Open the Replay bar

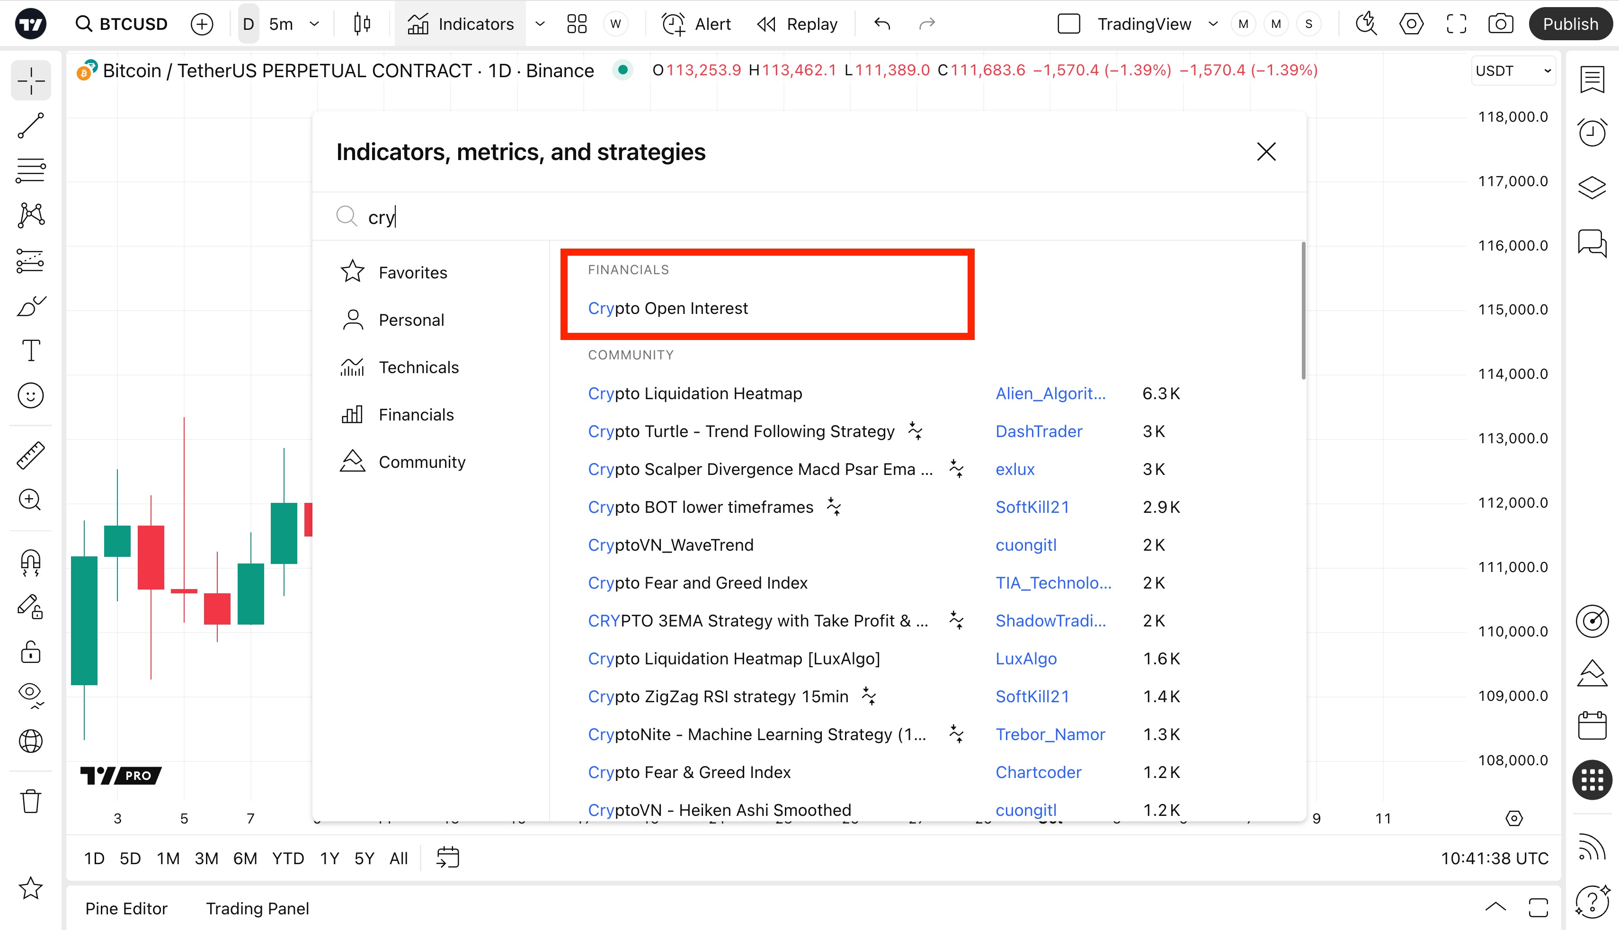(x=797, y=24)
